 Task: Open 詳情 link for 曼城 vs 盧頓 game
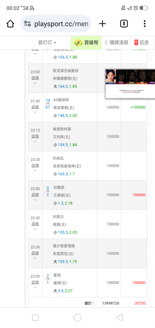35,282
